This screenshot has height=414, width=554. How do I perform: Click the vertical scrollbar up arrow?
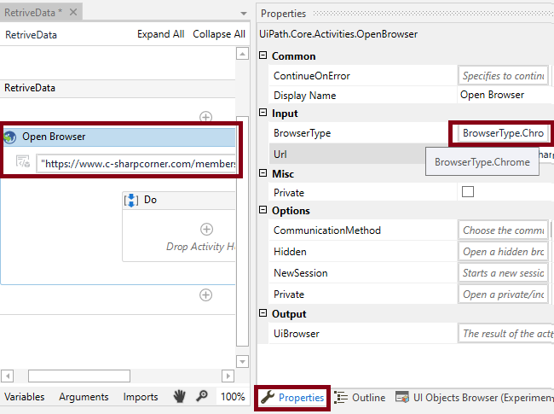(x=242, y=54)
